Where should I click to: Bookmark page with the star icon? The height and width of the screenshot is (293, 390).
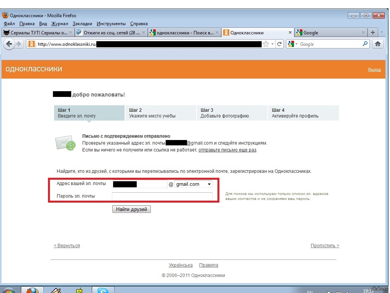pos(265,44)
